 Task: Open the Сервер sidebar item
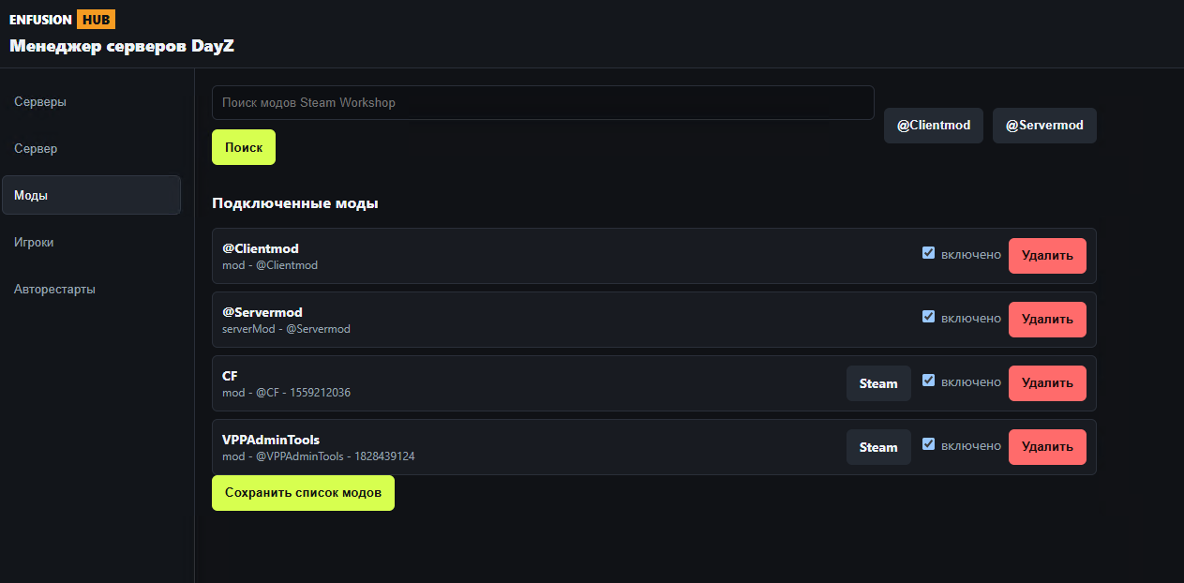(x=91, y=148)
